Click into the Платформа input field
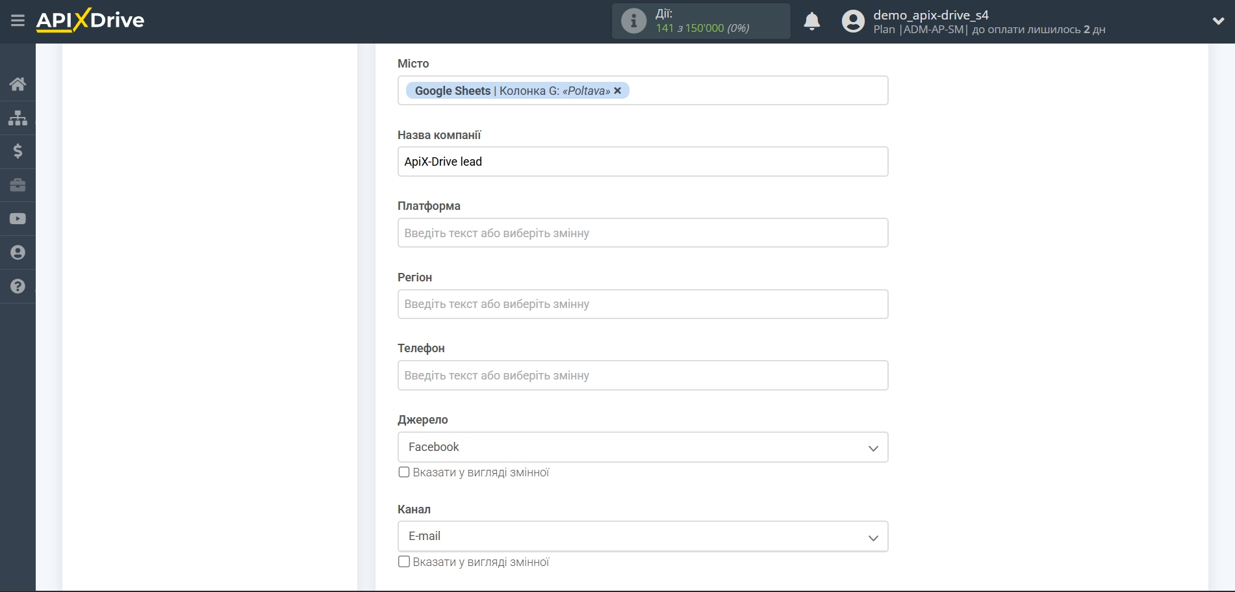 coord(643,233)
